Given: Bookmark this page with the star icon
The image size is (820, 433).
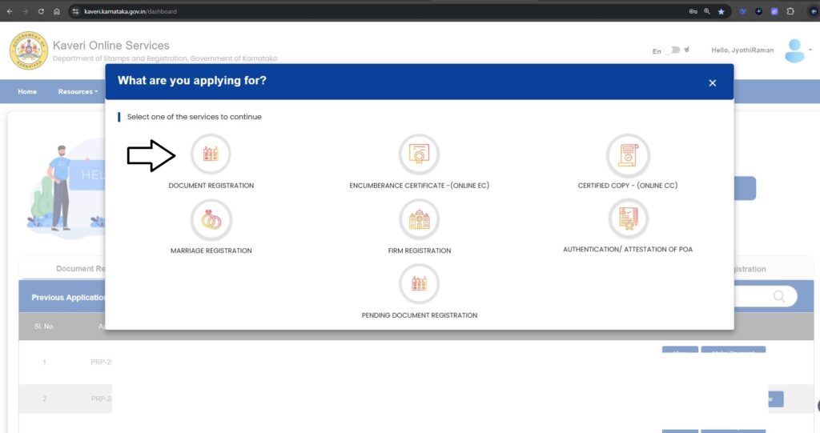Looking at the screenshot, I should click(x=721, y=11).
